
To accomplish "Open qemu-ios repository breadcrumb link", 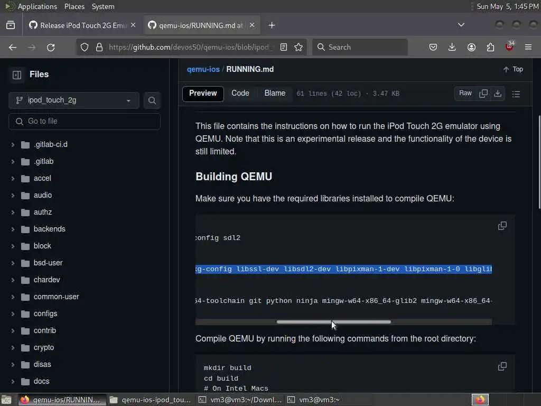I will coord(203,69).
